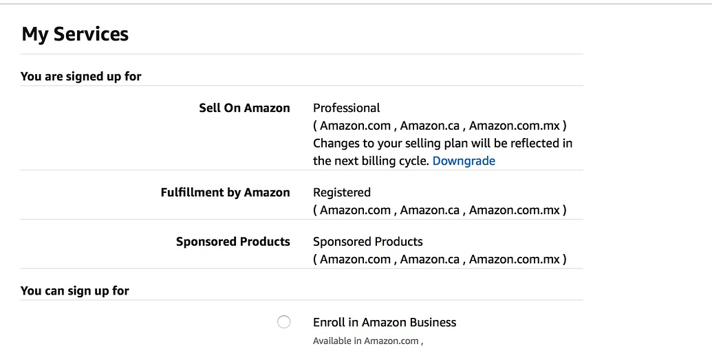Screen dimensions: 712x355
Task: Select the Enroll in Amazon Business radio button
Action: [283, 322]
